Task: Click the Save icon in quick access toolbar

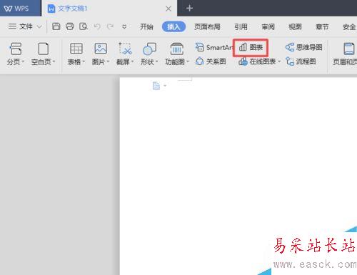Action: tap(56, 26)
